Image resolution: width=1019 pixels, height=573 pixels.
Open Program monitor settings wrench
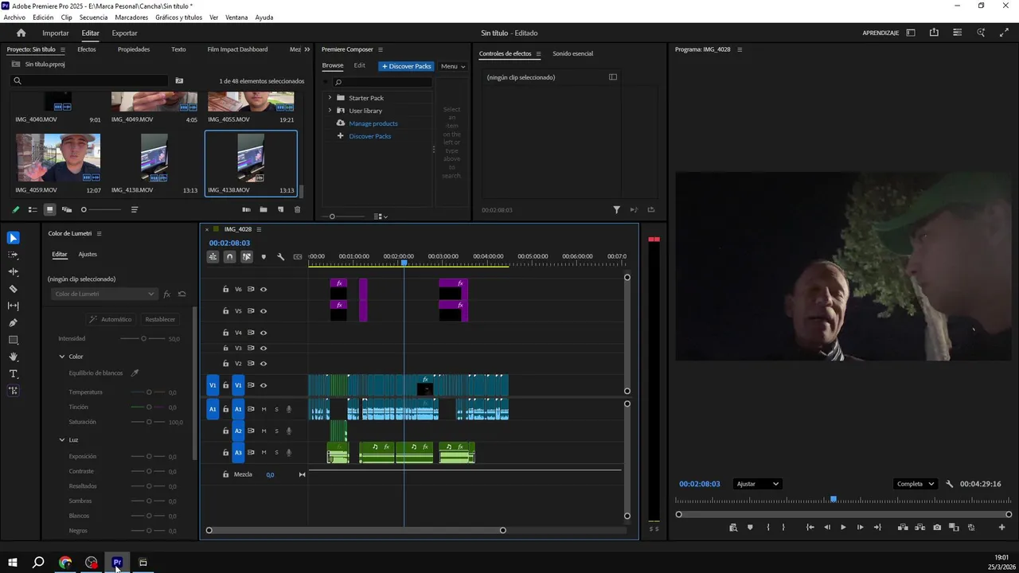(x=949, y=484)
